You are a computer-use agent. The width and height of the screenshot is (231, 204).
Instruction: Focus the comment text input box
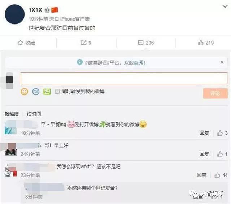[x=124, y=78]
